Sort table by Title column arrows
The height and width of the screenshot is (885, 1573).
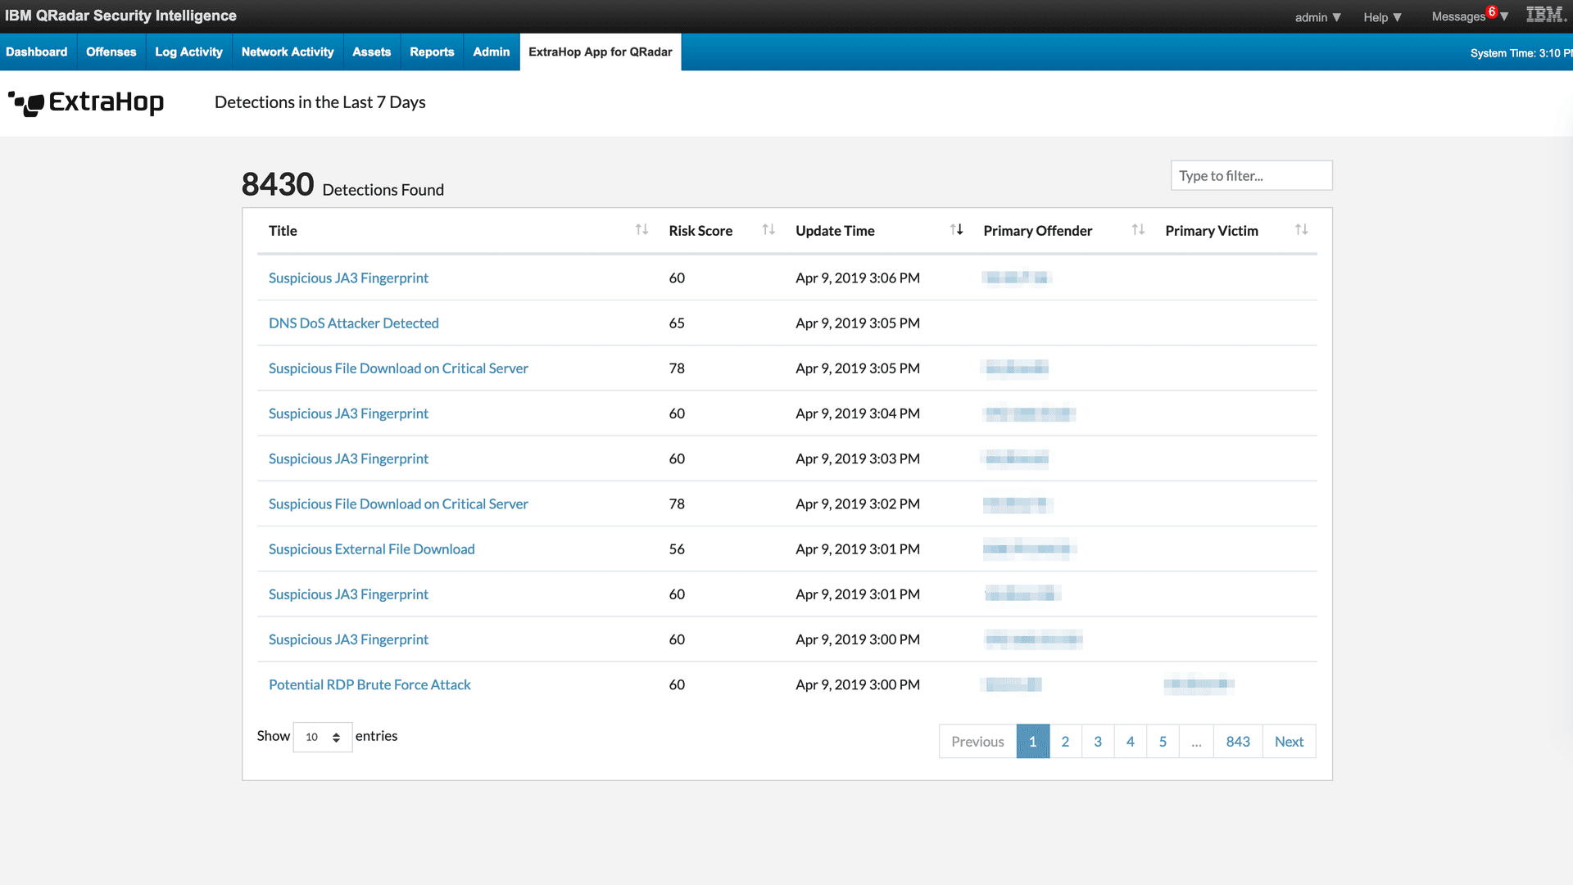pyautogui.click(x=641, y=230)
